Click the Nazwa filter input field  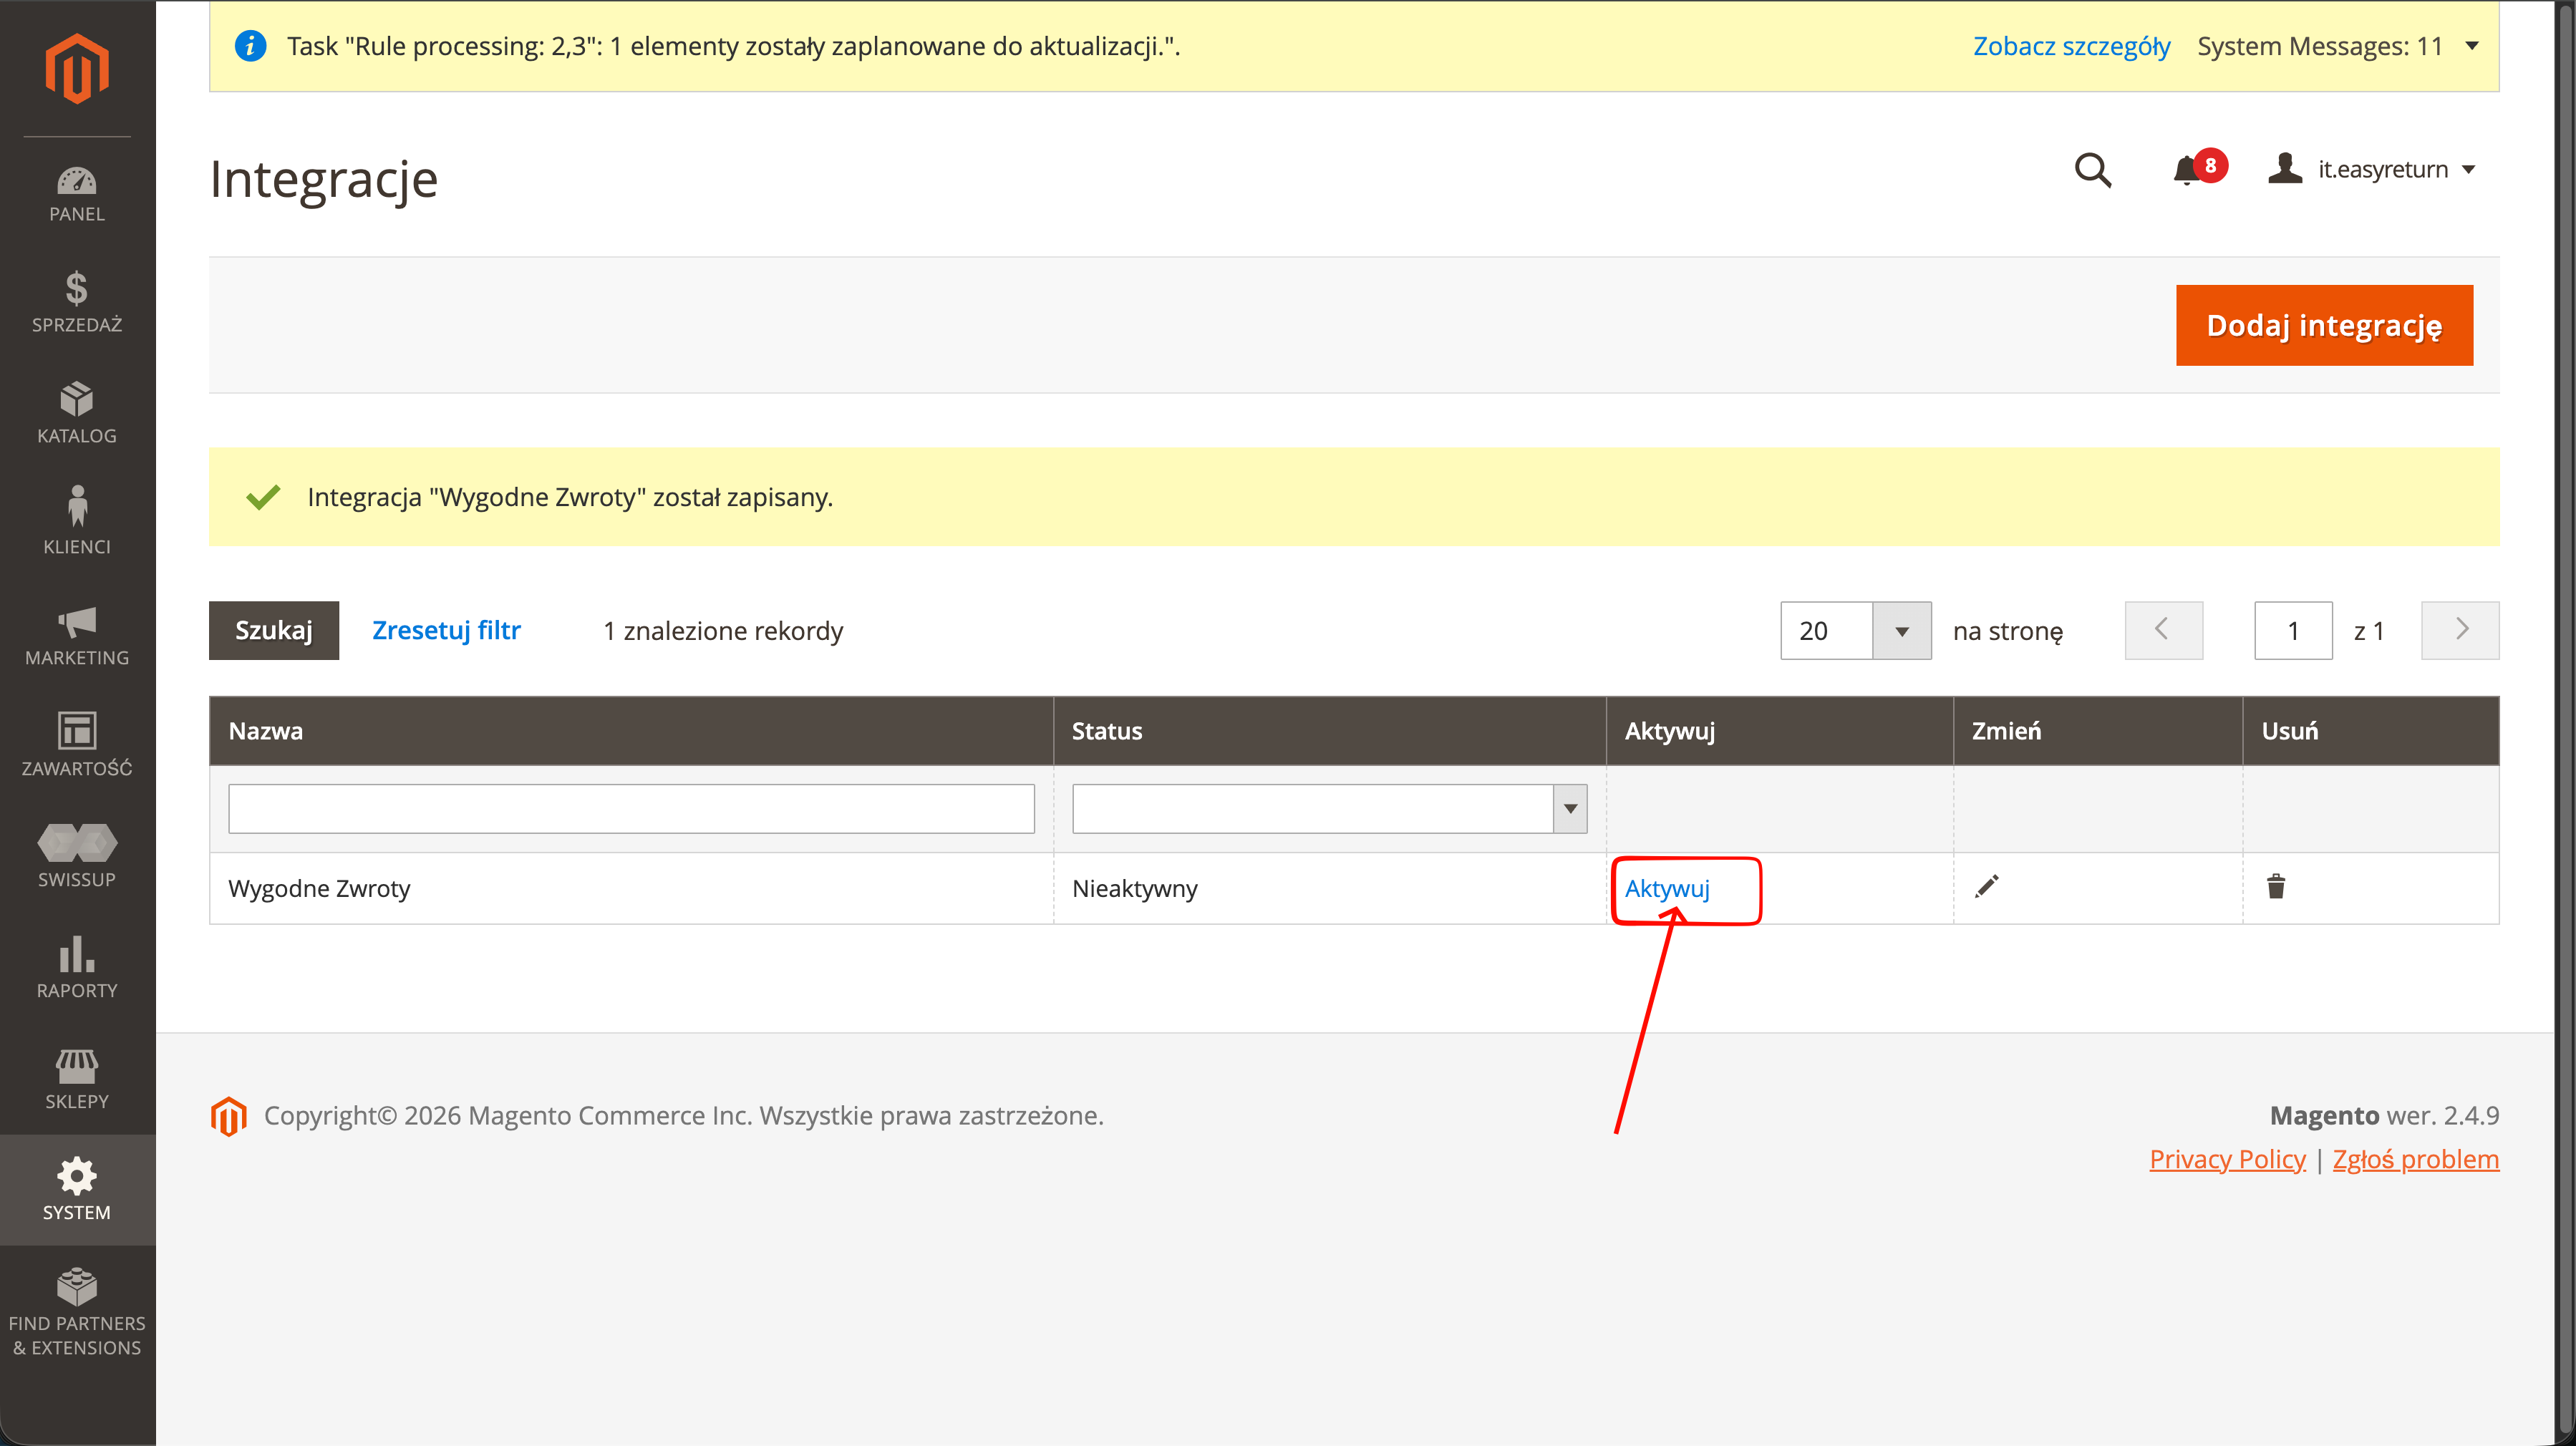tap(631, 809)
